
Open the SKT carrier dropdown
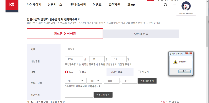75,81
